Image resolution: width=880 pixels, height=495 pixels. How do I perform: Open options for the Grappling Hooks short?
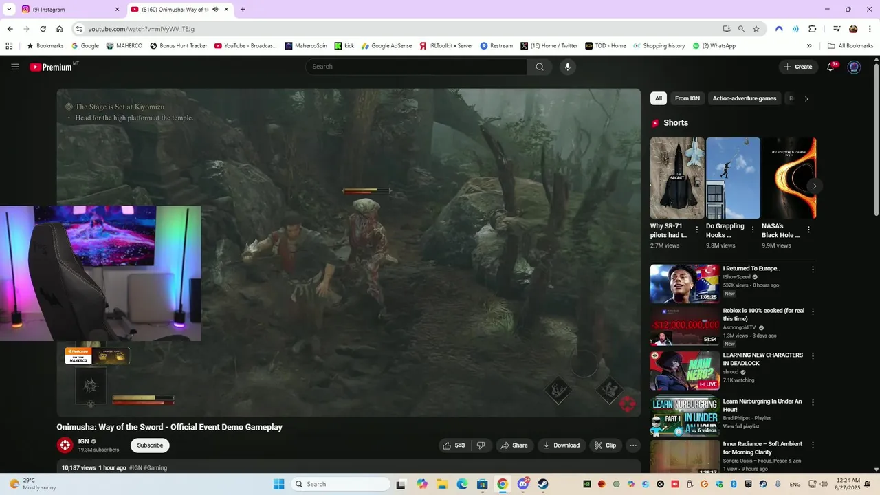tap(753, 230)
